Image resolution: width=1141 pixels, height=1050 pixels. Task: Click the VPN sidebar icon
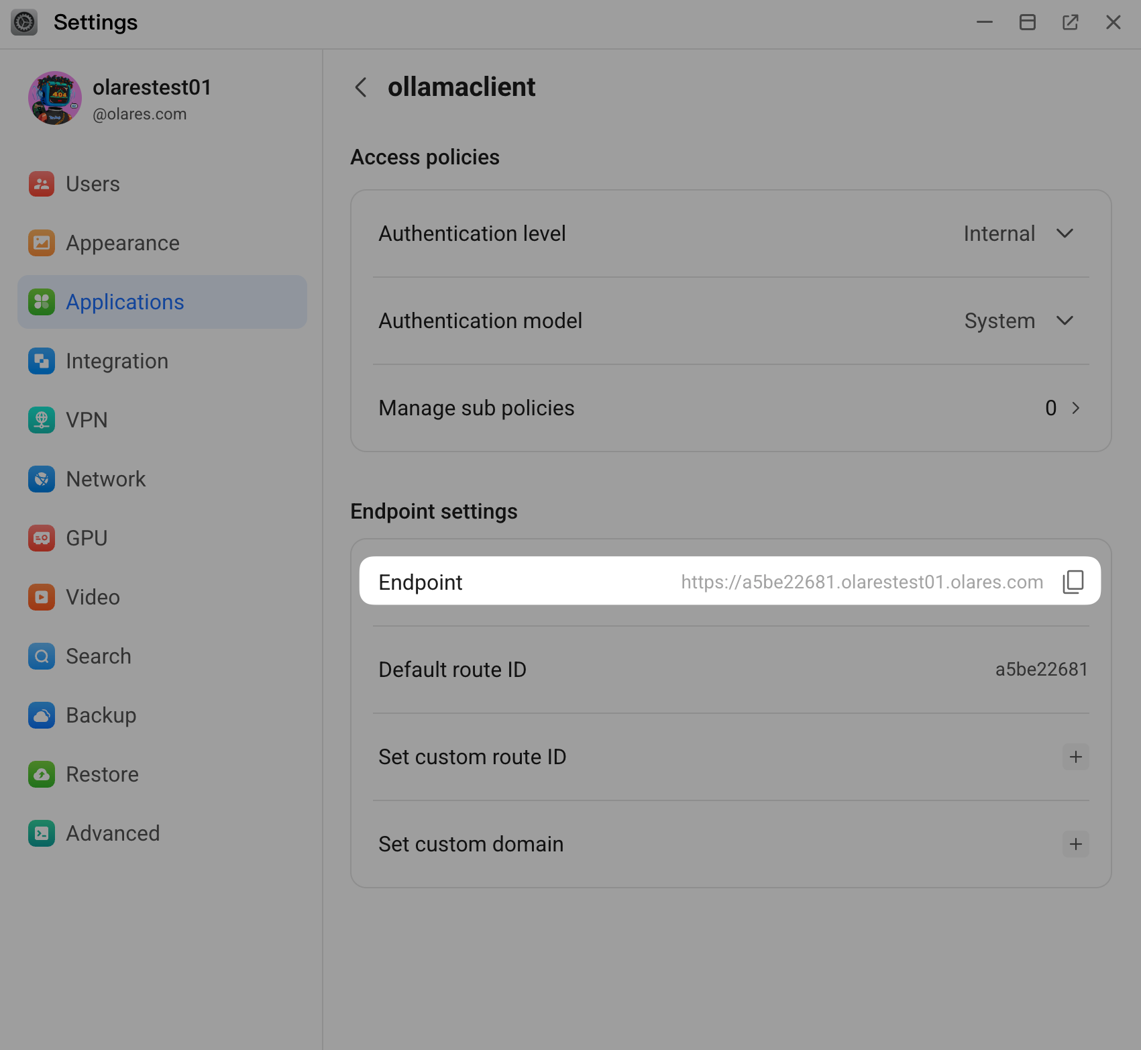click(41, 420)
